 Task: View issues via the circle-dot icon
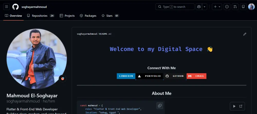227,7
